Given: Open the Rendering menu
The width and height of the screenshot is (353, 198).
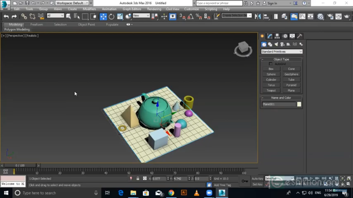Looking at the screenshot, I should [x=154, y=9].
